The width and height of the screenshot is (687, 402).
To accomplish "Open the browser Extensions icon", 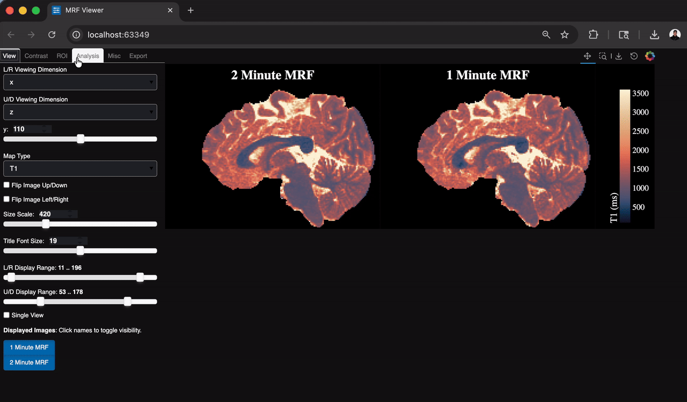I will 593,34.
